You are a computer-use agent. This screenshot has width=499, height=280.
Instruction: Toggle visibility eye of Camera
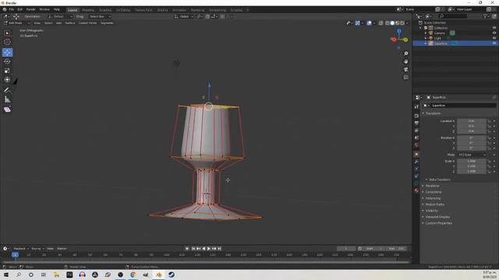(494, 33)
